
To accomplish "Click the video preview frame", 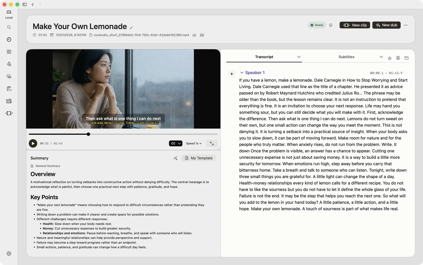I will coord(123,89).
